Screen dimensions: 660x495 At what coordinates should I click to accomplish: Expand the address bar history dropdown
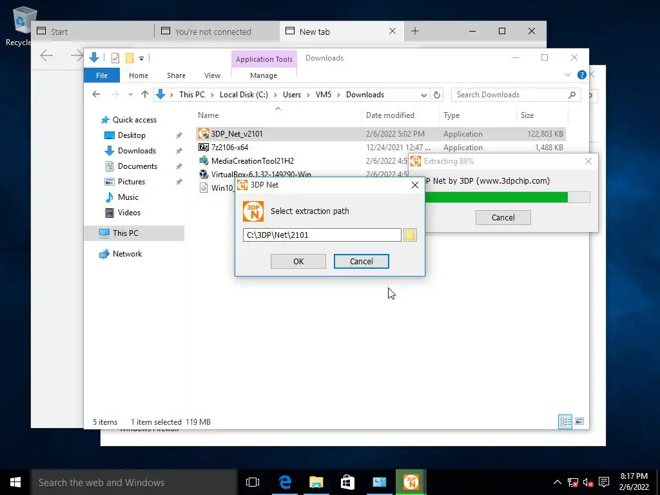point(424,95)
